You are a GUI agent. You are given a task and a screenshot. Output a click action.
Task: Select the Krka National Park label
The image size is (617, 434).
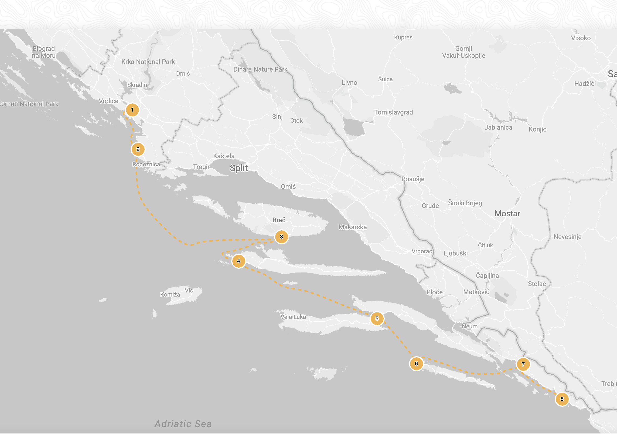point(148,62)
